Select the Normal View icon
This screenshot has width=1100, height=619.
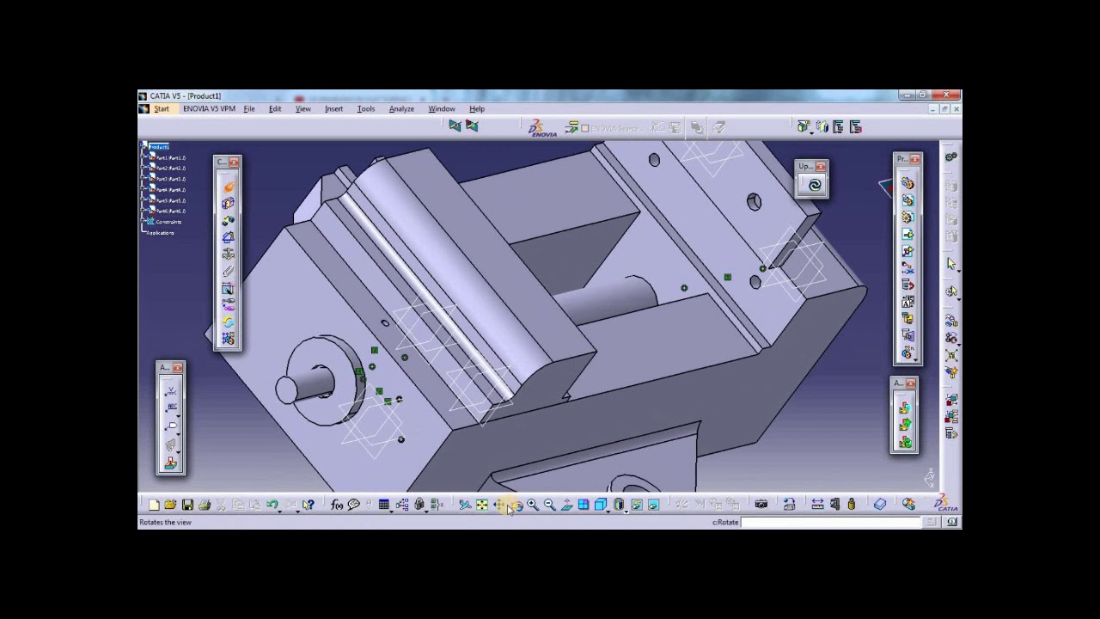567,505
